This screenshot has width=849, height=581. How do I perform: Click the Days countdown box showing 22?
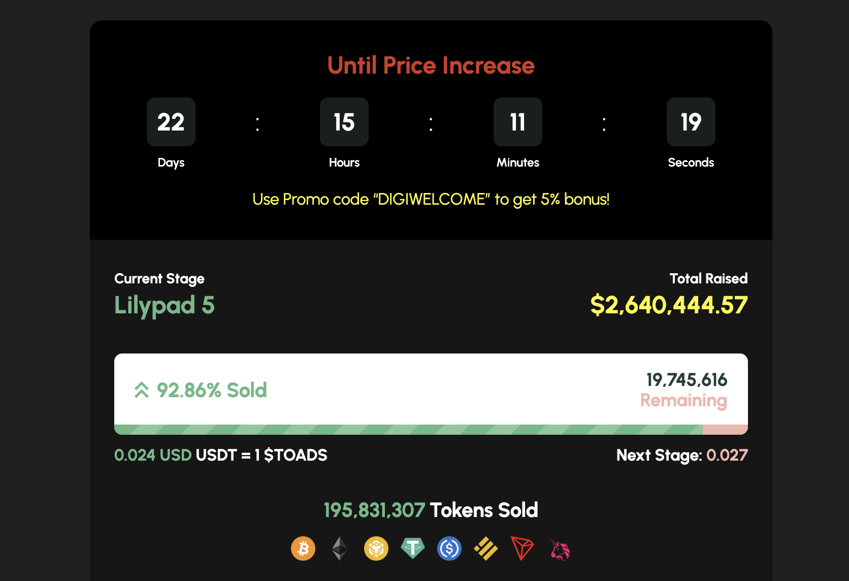[171, 122]
